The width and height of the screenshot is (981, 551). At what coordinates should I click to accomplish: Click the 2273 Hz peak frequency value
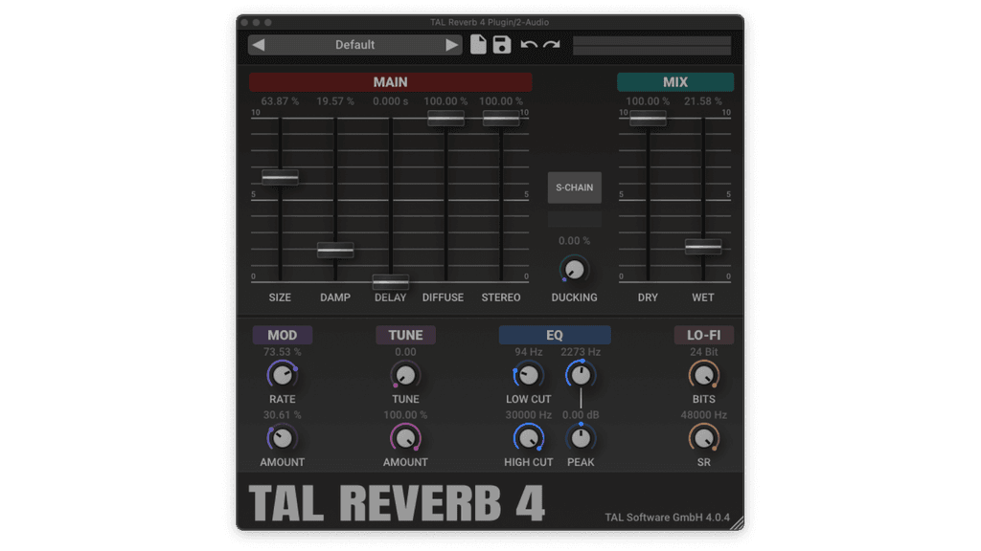581,352
